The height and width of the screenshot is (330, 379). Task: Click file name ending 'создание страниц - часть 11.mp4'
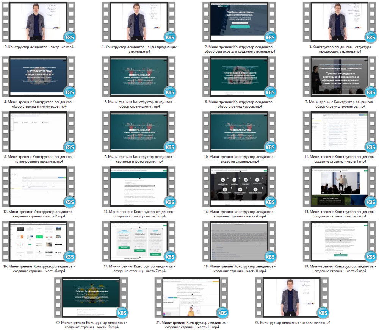click(x=192, y=325)
